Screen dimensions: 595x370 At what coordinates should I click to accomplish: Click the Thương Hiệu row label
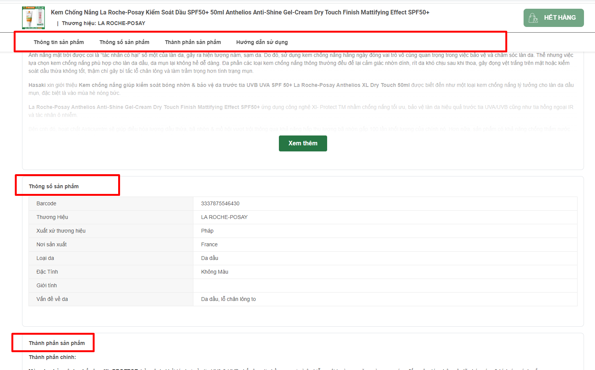[x=52, y=217]
